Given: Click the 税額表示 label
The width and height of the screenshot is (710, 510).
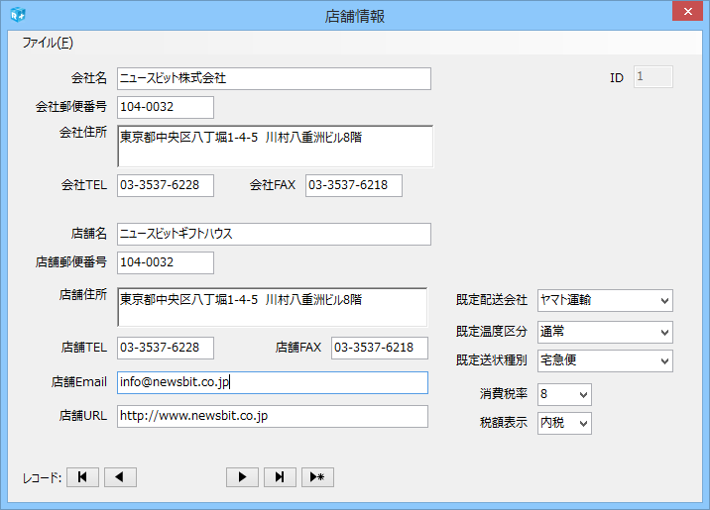Looking at the screenshot, I should [x=504, y=423].
